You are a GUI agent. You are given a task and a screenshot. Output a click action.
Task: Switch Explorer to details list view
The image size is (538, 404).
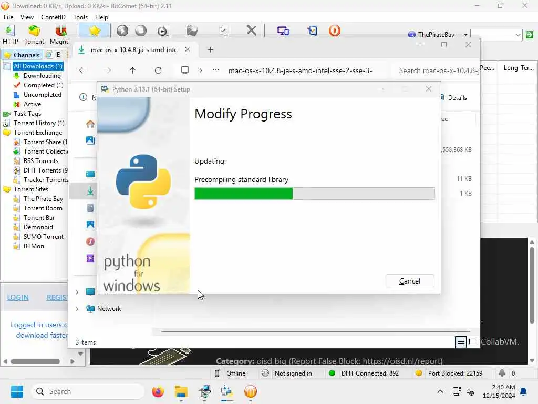point(461,342)
